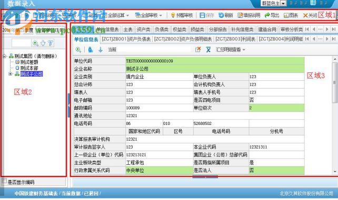Open the tab list (…) in the sheet tab row
Image resolution: width=338 pixels, height=200 pixels.
(321, 39)
